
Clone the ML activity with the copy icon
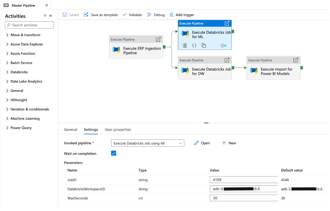click(x=203, y=45)
